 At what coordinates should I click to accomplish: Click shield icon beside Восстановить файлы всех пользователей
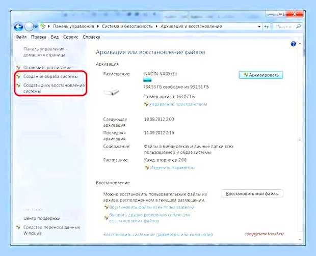pyautogui.click(x=106, y=207)
